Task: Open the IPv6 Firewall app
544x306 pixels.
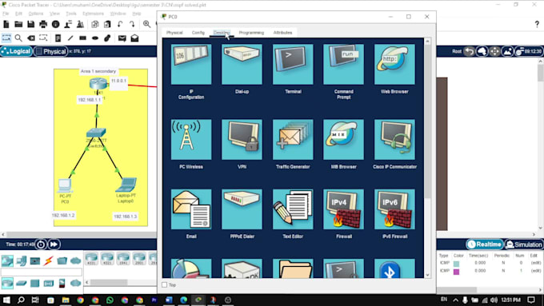Action: coord(394,209)
